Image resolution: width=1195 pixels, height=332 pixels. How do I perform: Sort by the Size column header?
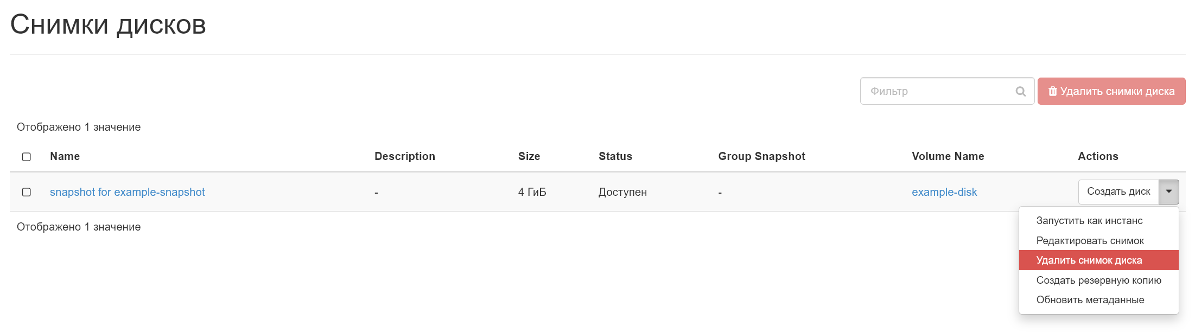[529, 156]
